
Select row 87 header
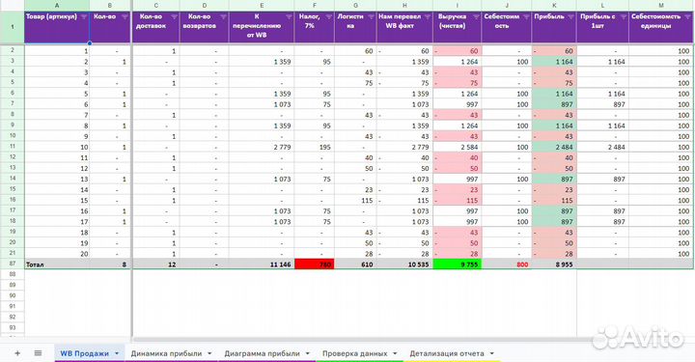click(x=12, y=265)
